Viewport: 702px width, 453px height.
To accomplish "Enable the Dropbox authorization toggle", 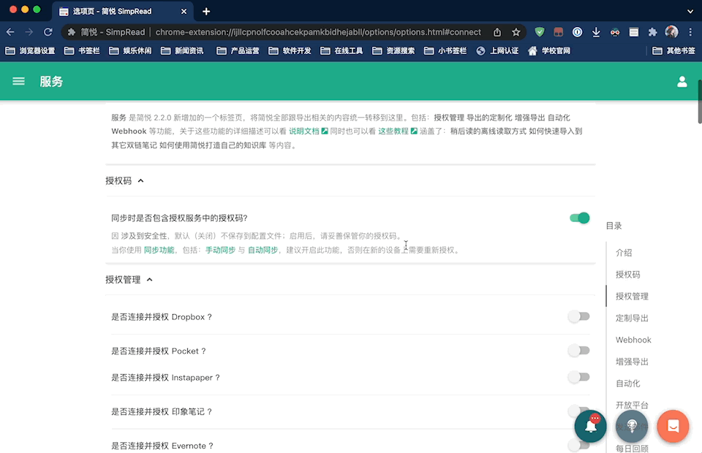I will click(578, 316).
